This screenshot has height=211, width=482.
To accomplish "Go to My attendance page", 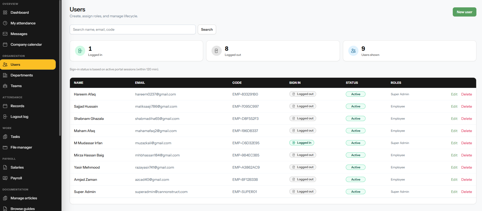I will click(28, 23).
